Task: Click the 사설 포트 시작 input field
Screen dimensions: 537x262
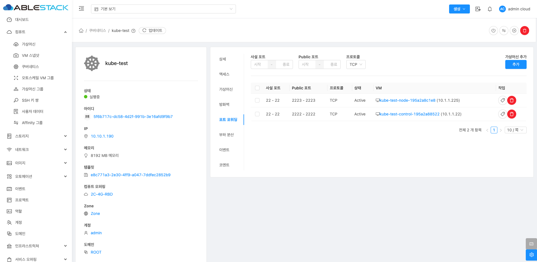Action: pos(259,64)
